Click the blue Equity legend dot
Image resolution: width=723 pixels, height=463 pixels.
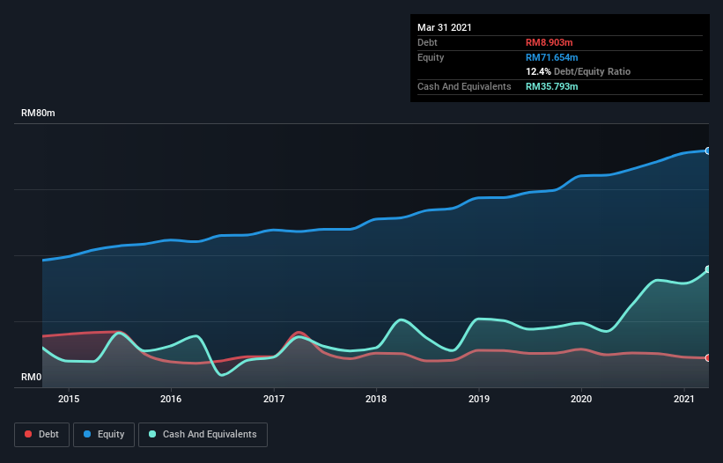(89, 434)
